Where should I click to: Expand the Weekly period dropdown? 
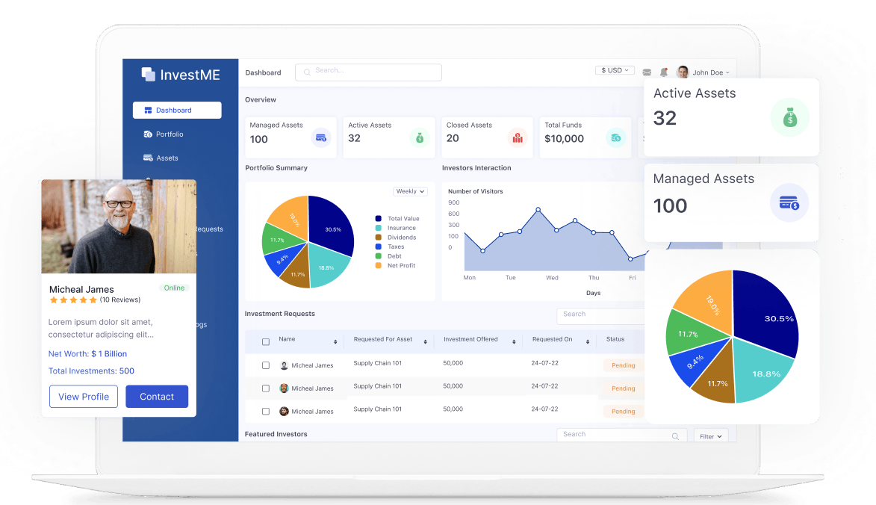tap(410, 191)
